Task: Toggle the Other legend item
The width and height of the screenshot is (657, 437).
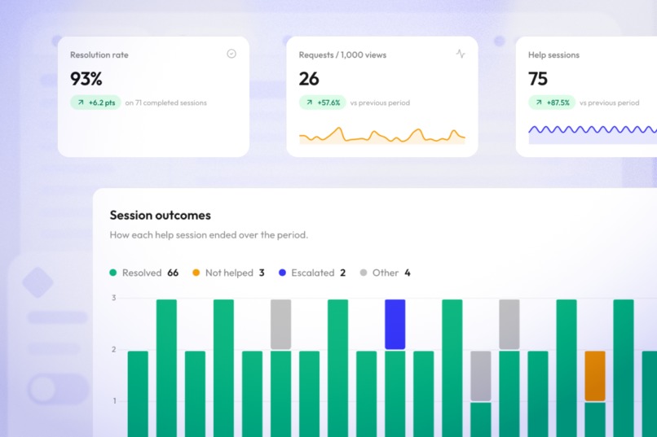Action: click(385, 273)
